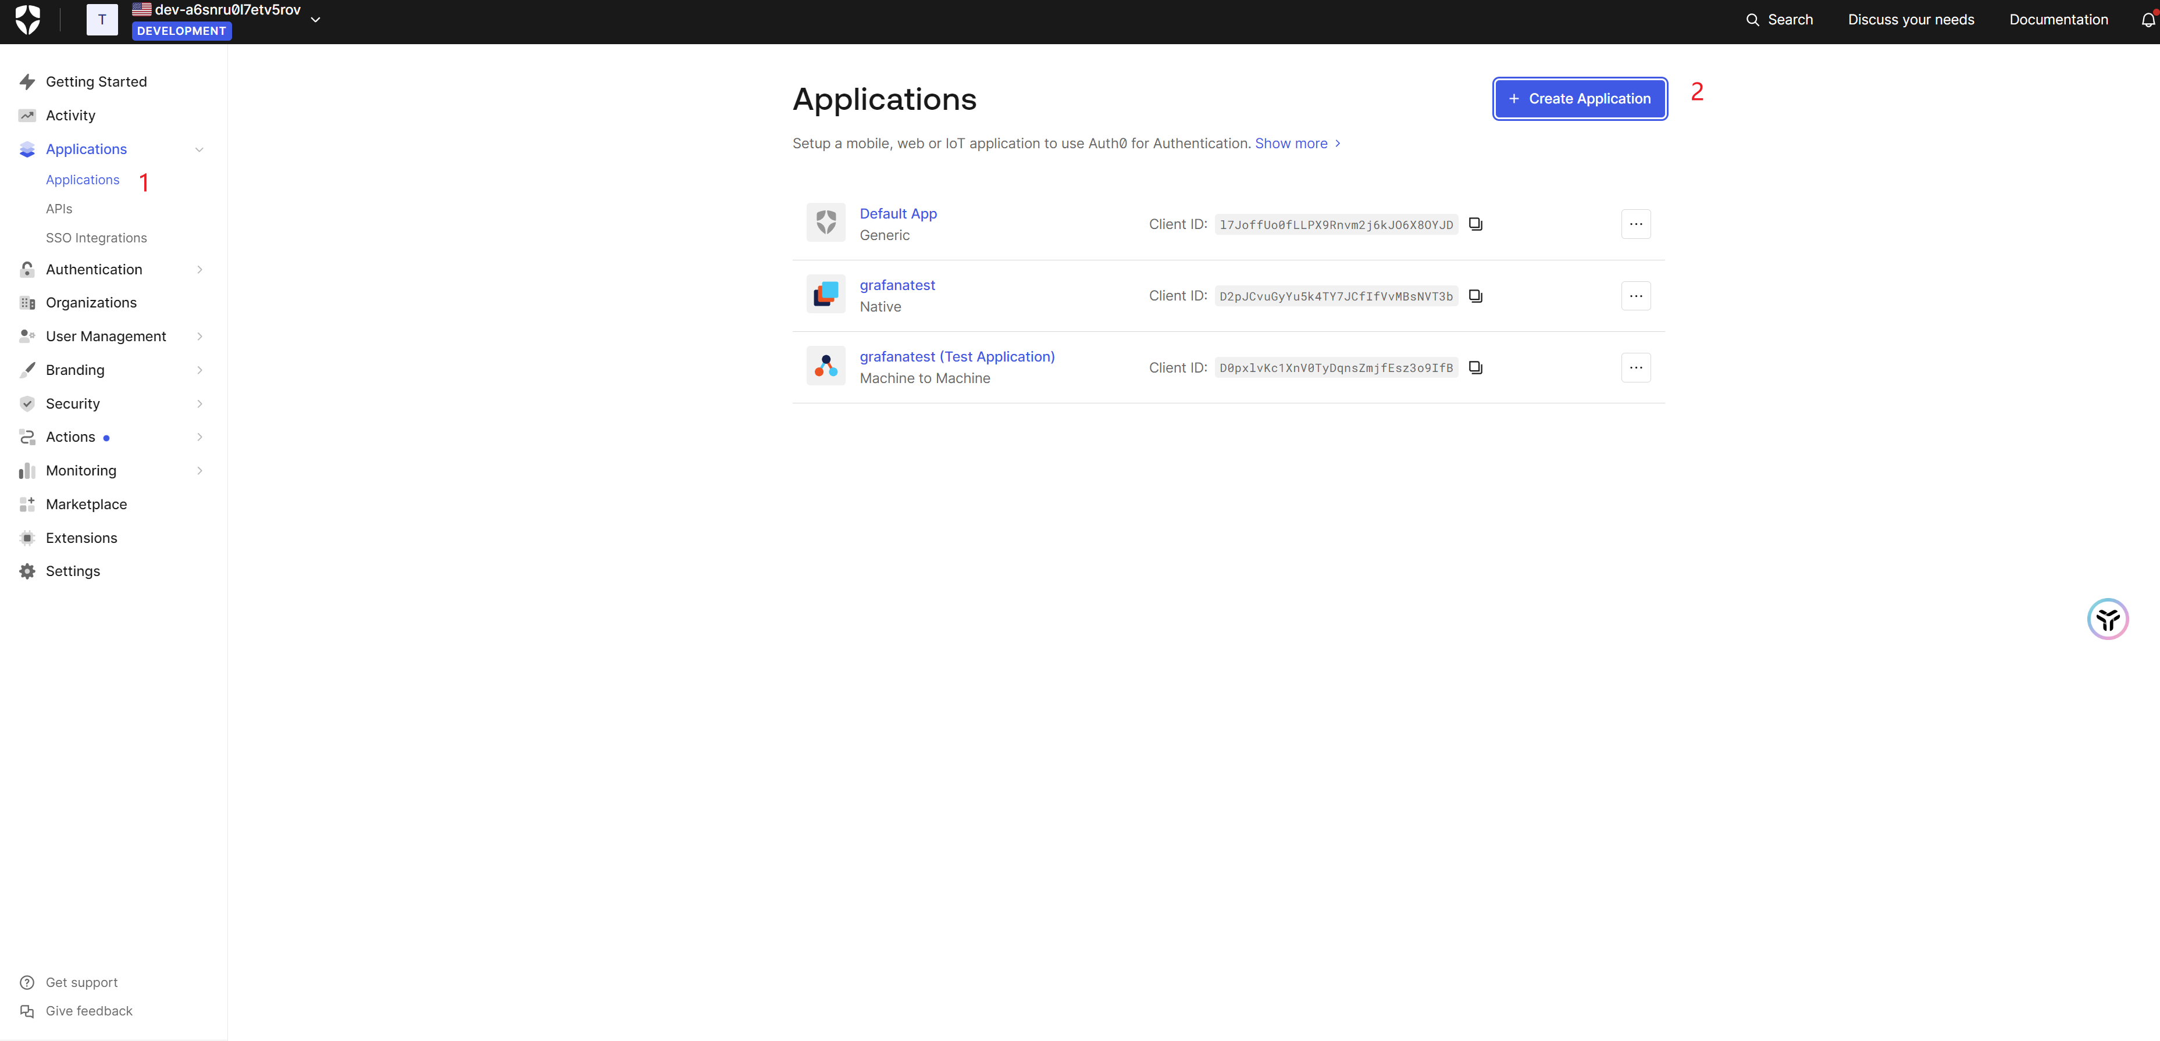
Task: Click the Actions flow icon
Action: (x=27, y=437)
